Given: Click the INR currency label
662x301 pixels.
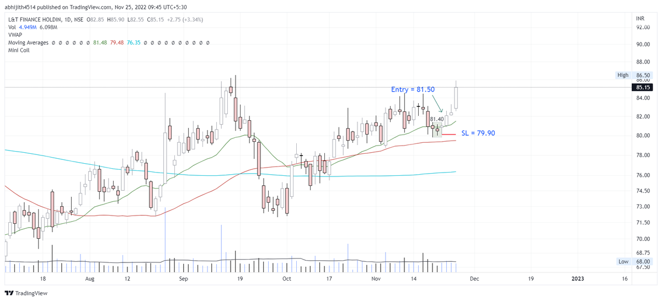Looking at the screenshot, I should (640, 19).
